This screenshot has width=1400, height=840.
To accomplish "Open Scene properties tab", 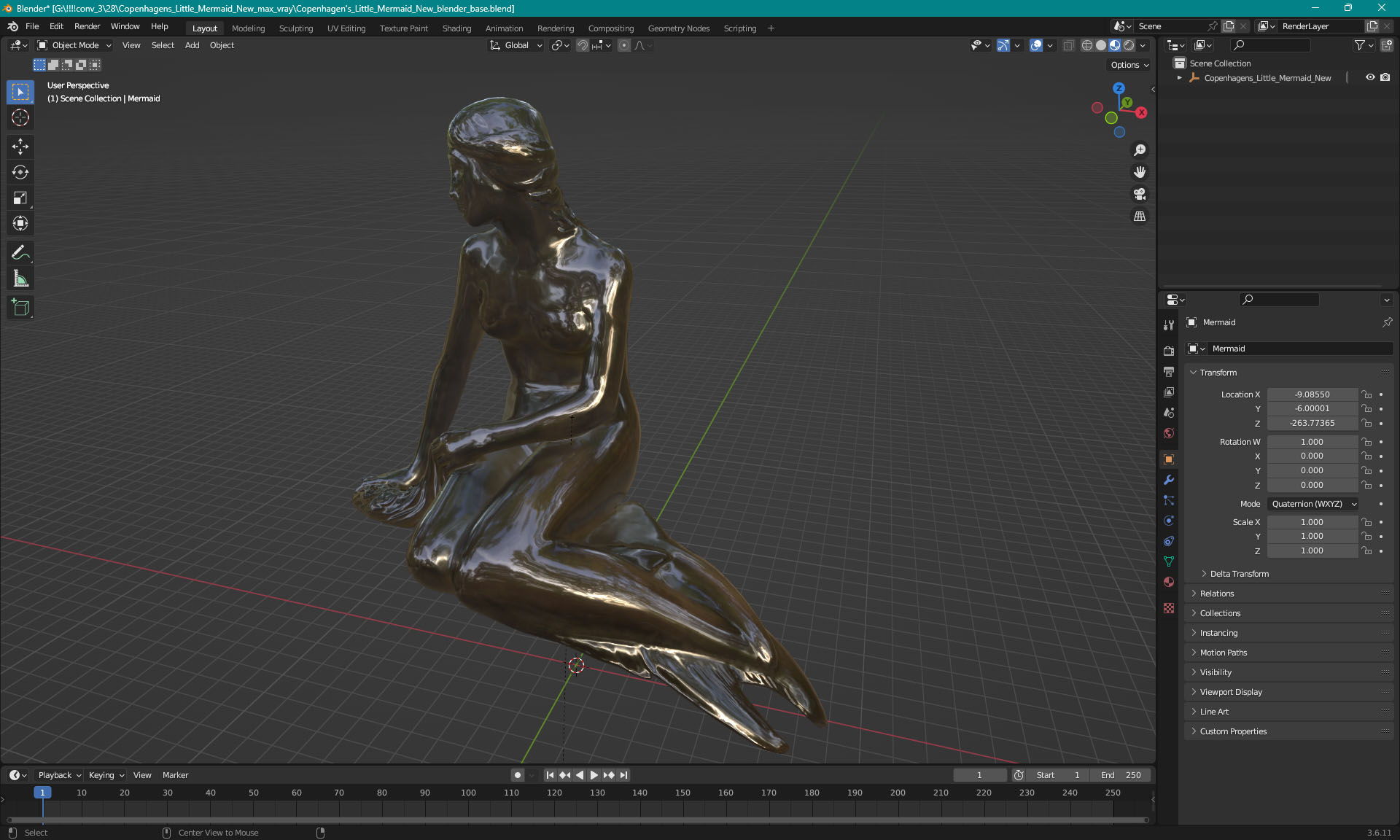I will point(1169,412).
